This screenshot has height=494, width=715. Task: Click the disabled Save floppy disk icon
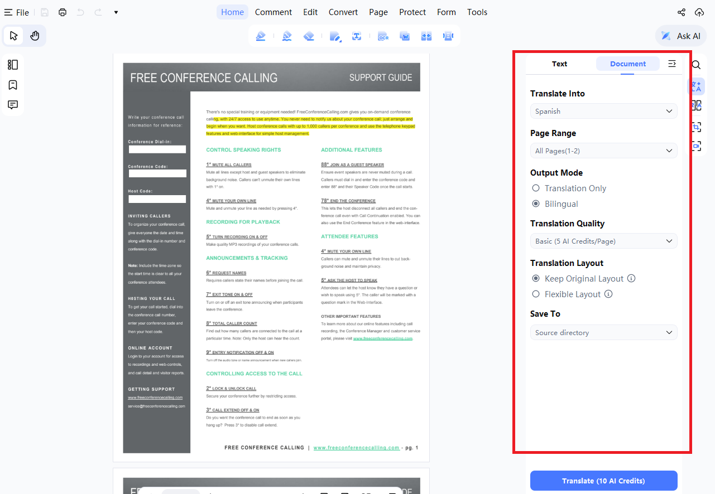tap(45, 12)
